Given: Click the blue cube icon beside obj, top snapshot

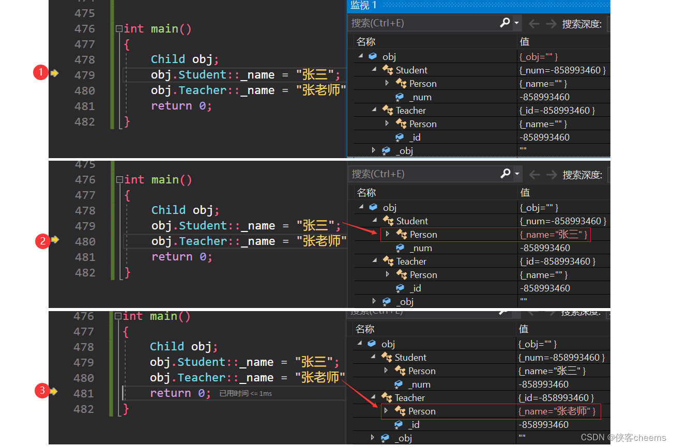Looking at the screenshot, I should pos(373,56).
